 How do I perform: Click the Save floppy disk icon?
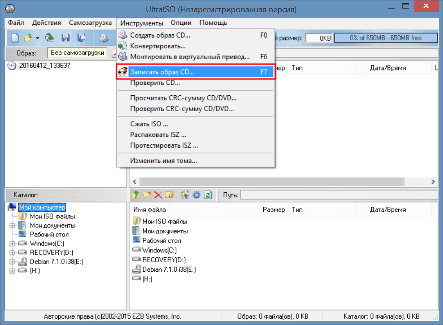click(65, 38)
